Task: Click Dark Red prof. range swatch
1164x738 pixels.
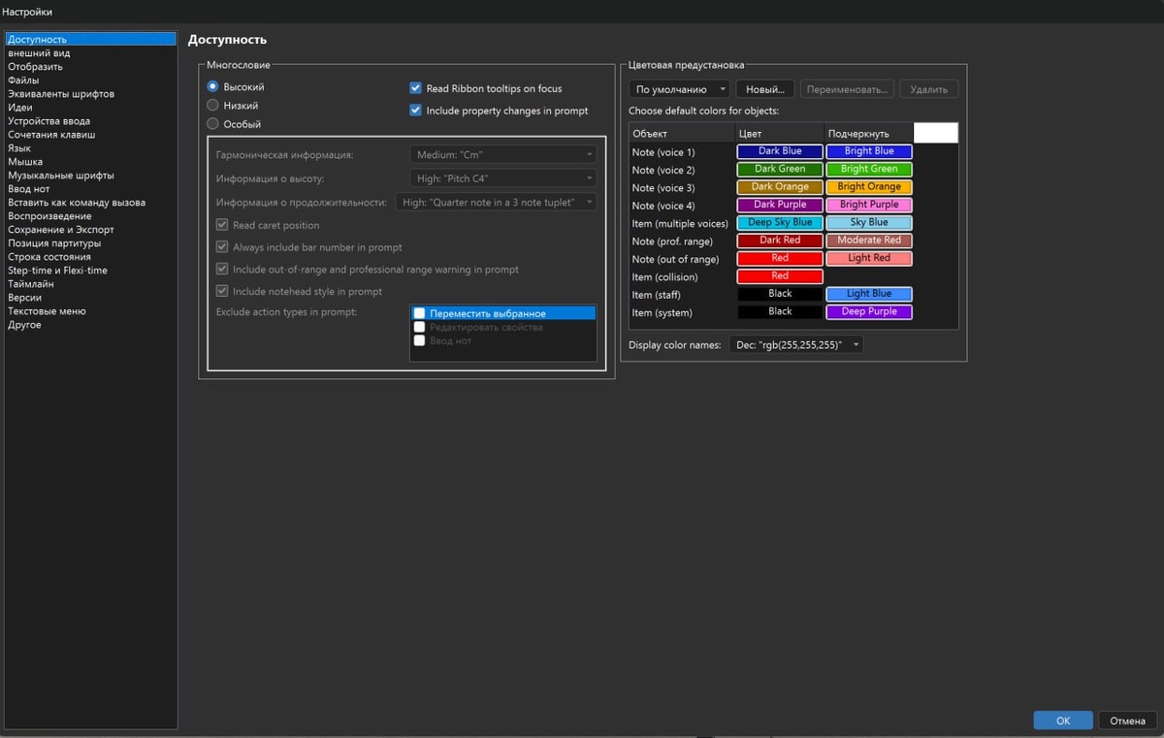Action: [x=780, y=241]
